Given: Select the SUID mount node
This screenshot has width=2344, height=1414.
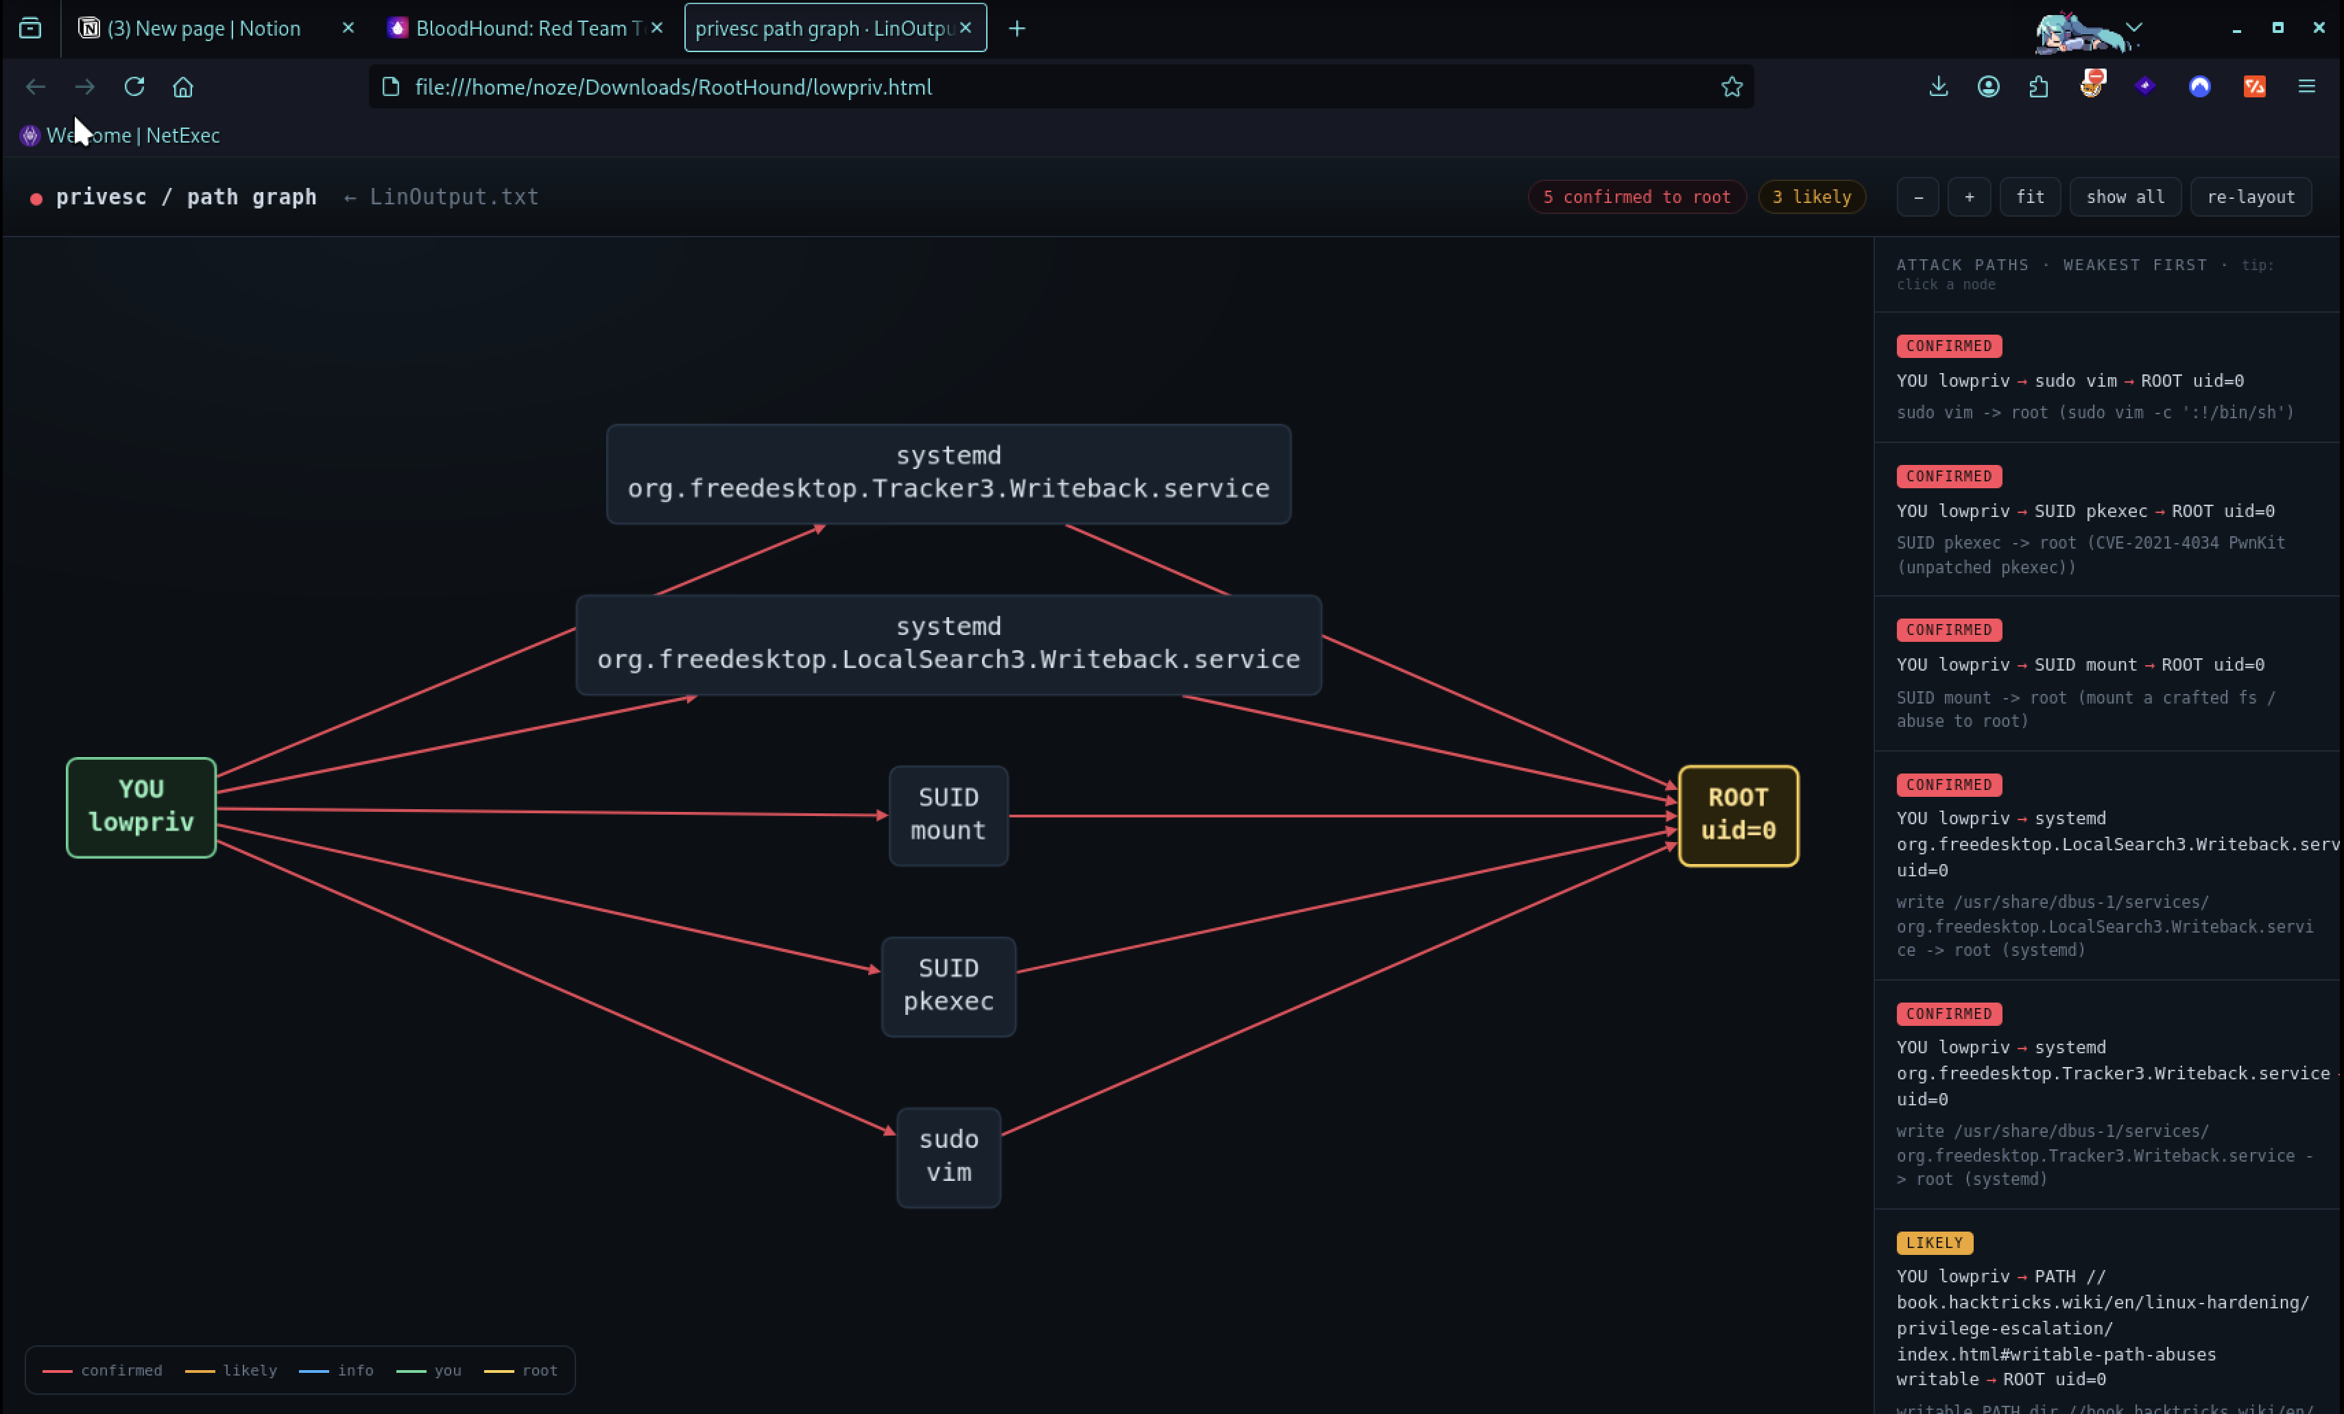Looking at the screenshot, I should tap(948, 815).
